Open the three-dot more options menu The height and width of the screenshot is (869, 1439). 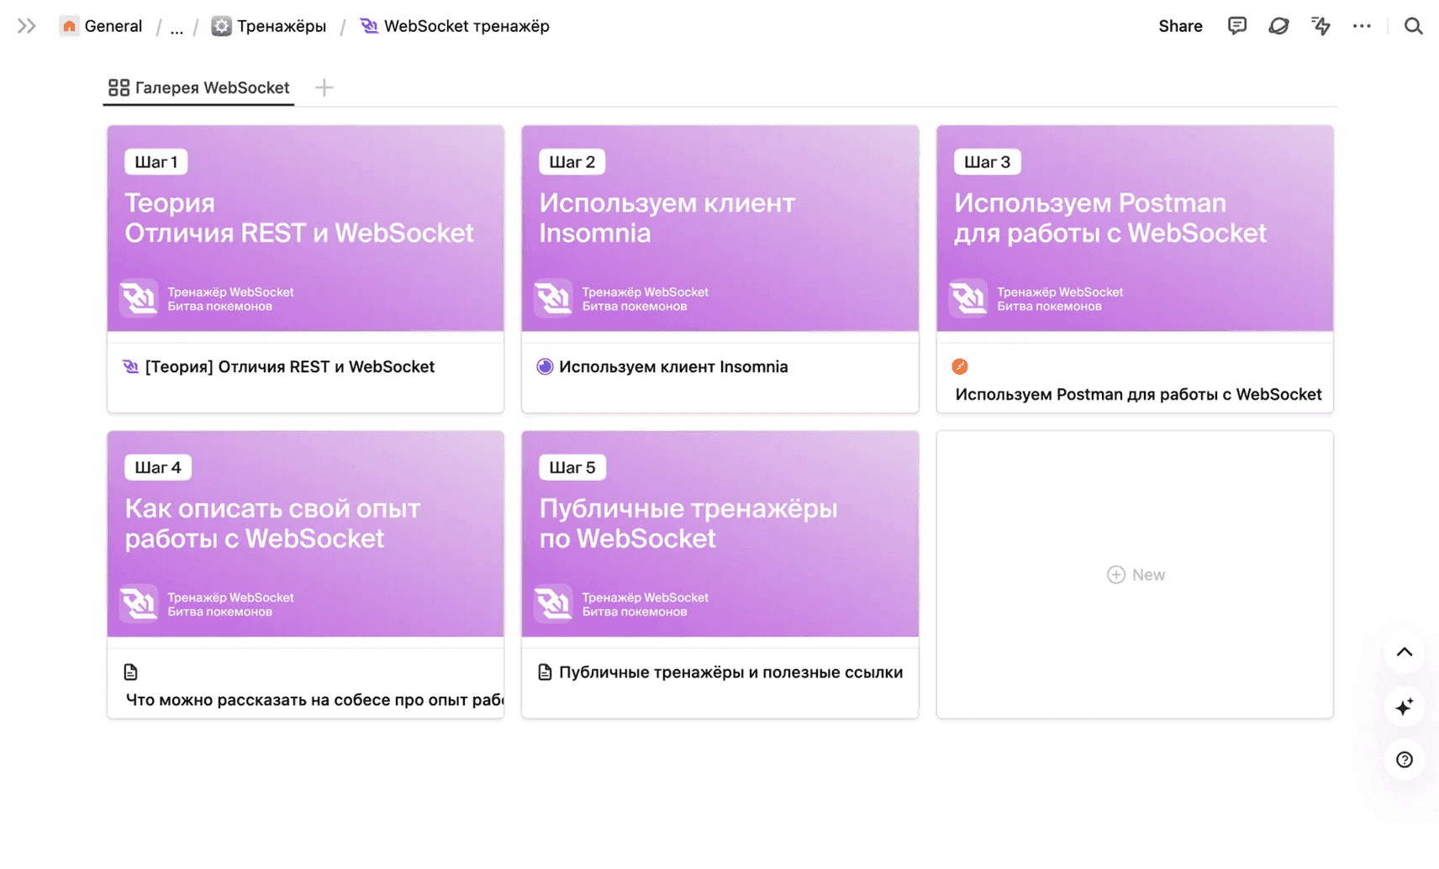click(1362, 26)
